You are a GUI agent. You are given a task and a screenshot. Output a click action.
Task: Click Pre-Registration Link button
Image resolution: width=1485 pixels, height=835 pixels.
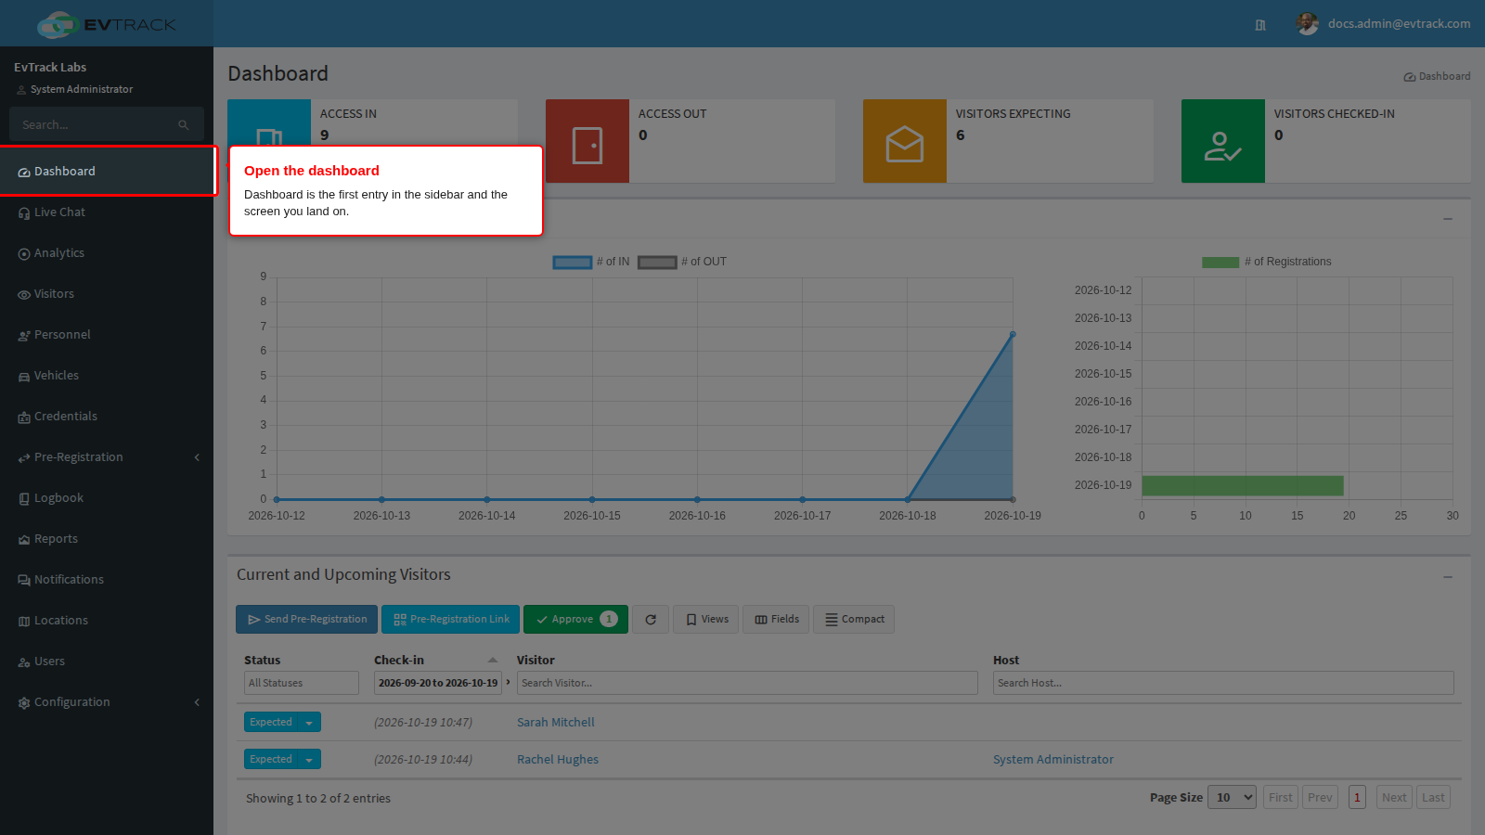[x=451, y=620]
